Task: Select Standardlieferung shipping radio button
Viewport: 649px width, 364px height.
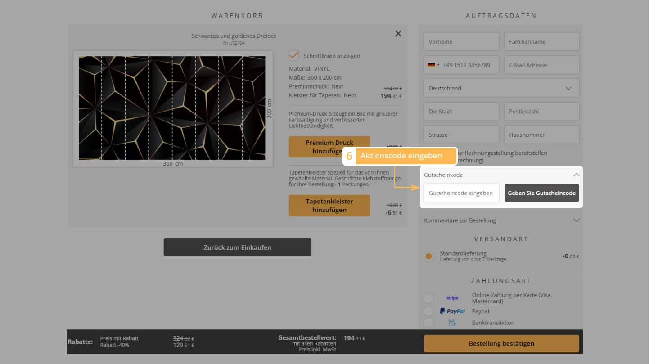Action: point(428,256)
